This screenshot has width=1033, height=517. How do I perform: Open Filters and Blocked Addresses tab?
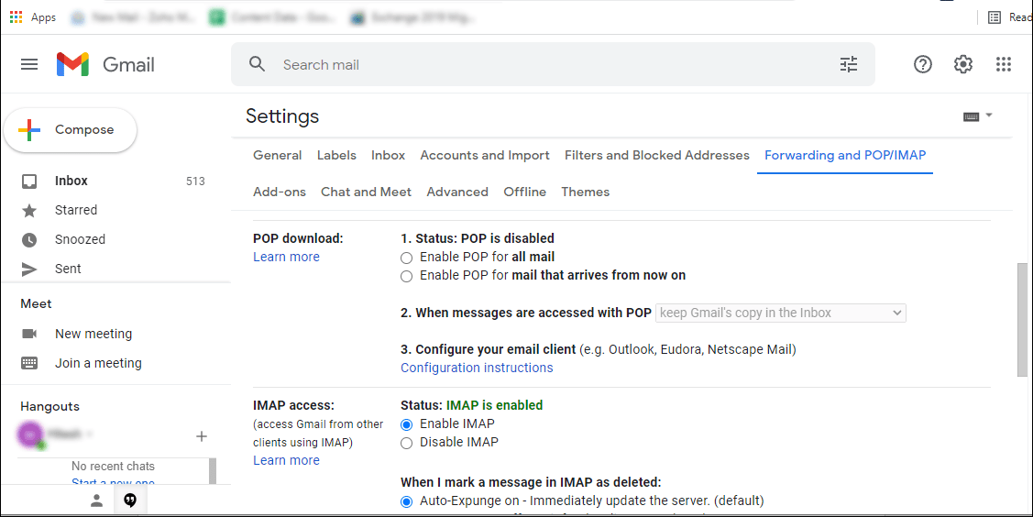coord(657,156)
